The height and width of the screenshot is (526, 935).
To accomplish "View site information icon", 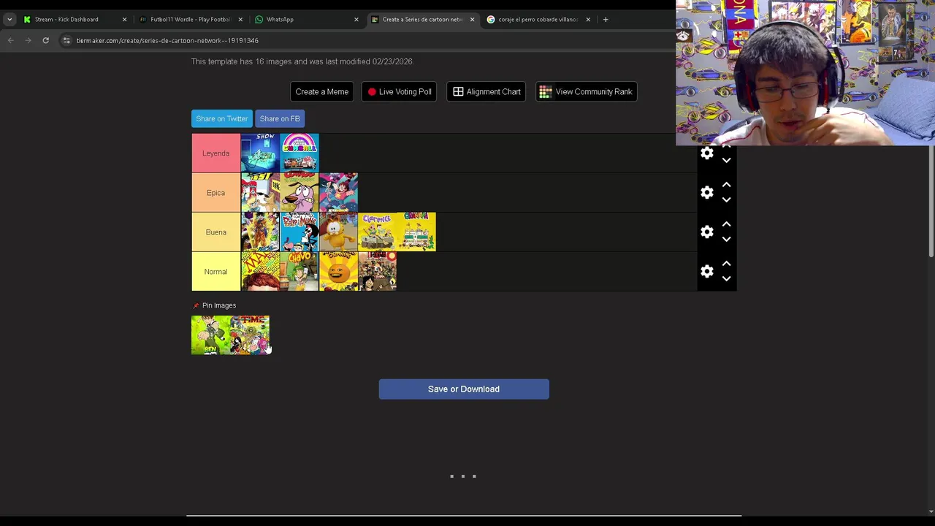I will pos(66,40).
